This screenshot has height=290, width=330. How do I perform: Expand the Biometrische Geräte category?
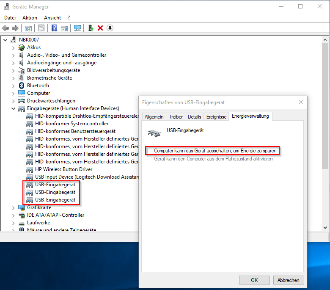click(x=14, y=78)
